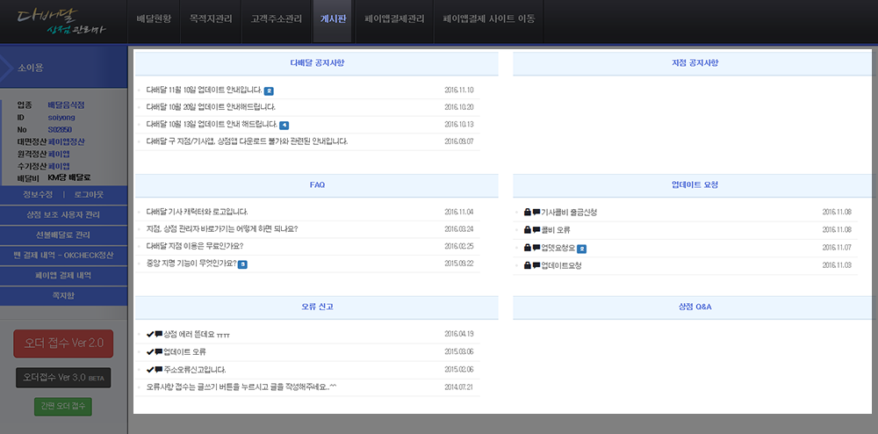Open the 쪽지함 message box

click(x=63, y=295)
